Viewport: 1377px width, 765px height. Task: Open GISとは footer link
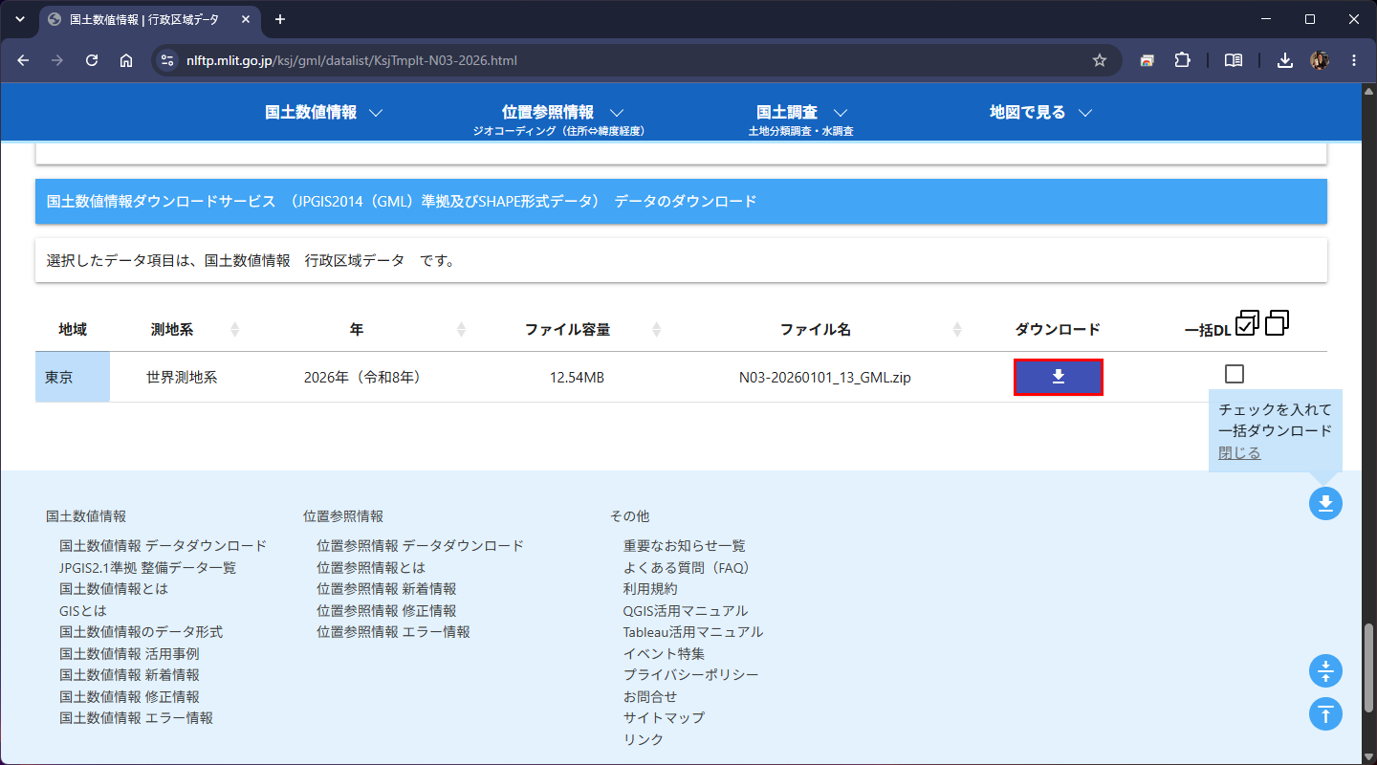pos(83,610)
